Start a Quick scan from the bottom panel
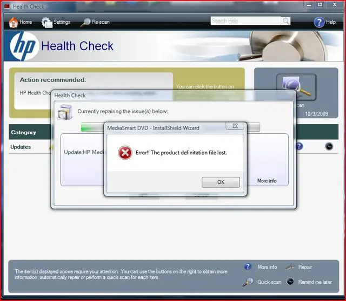This screenshot has height=301, width=346. [269, 282]
